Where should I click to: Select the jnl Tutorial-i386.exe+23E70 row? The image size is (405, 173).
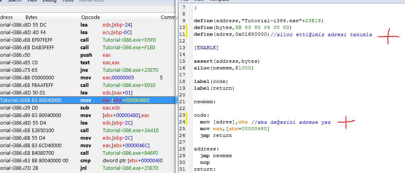click(x=87, y=168)
